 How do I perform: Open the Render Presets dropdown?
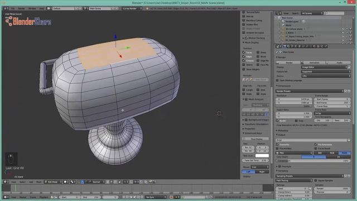(310, 91)
